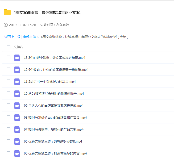Viewport: 174px width, 158px height.
Task: Open file 11 5步讲出一个有说服力的故事.mp4
Action: click(50, 82)
